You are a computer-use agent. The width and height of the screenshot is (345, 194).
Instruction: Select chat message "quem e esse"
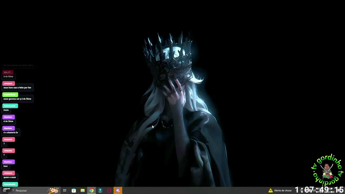[x=10, y=177]
